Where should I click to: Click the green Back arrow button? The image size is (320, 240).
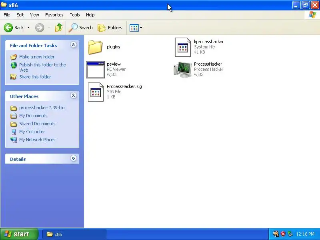click(8, 28)
